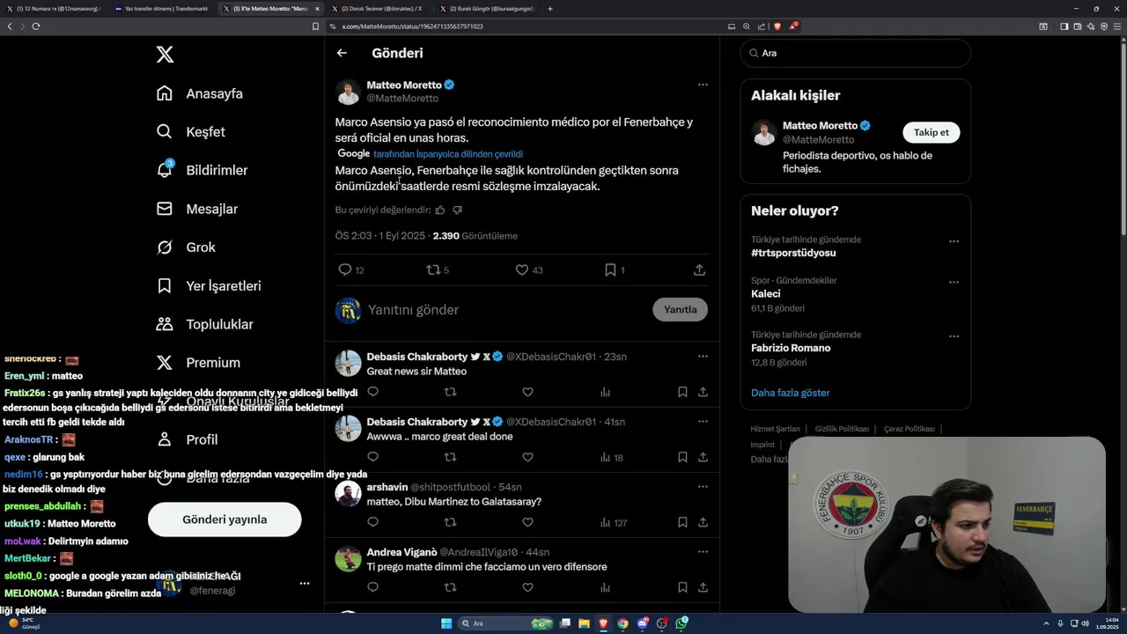Like arshavin's Dibu Martinez comment
Image resolution: width=1127 pixels, height=634 pixels.
point(527,522)
